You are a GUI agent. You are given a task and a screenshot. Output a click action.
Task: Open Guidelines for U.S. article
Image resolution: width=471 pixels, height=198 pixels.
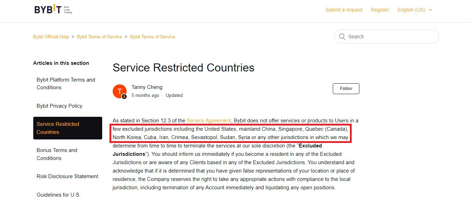pyautogui.click(x=58, y=195)
